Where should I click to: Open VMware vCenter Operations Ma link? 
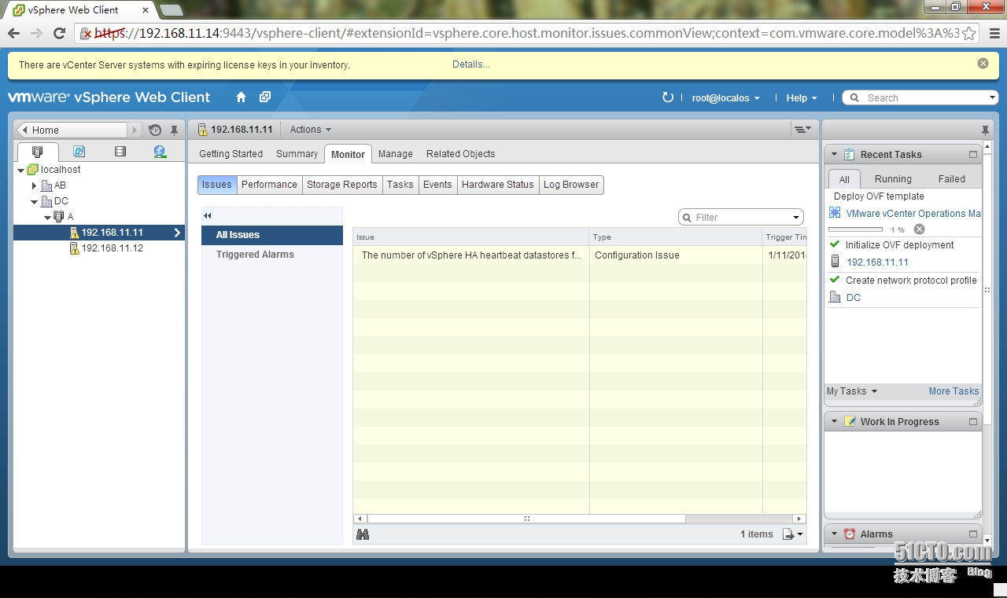(x=913, y=214)
